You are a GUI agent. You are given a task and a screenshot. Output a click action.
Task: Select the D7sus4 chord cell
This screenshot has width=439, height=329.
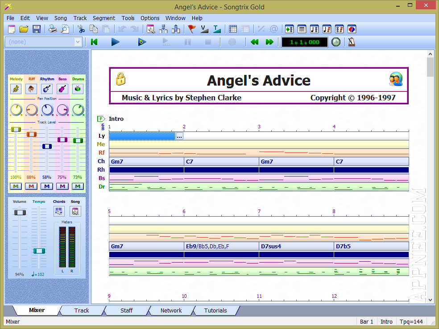296,247
